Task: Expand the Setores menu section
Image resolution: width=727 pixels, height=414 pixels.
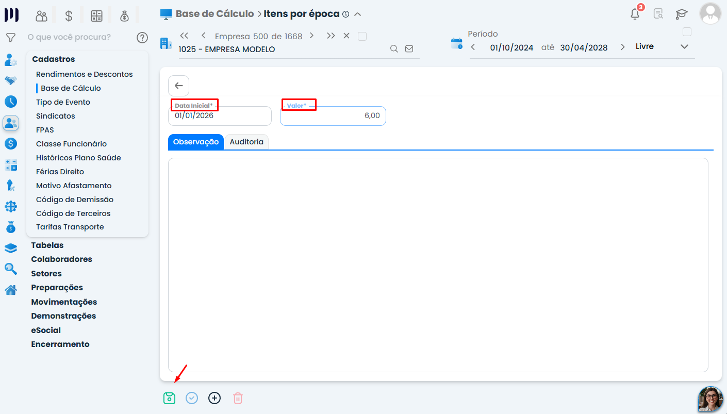Action: coord(46,274)
